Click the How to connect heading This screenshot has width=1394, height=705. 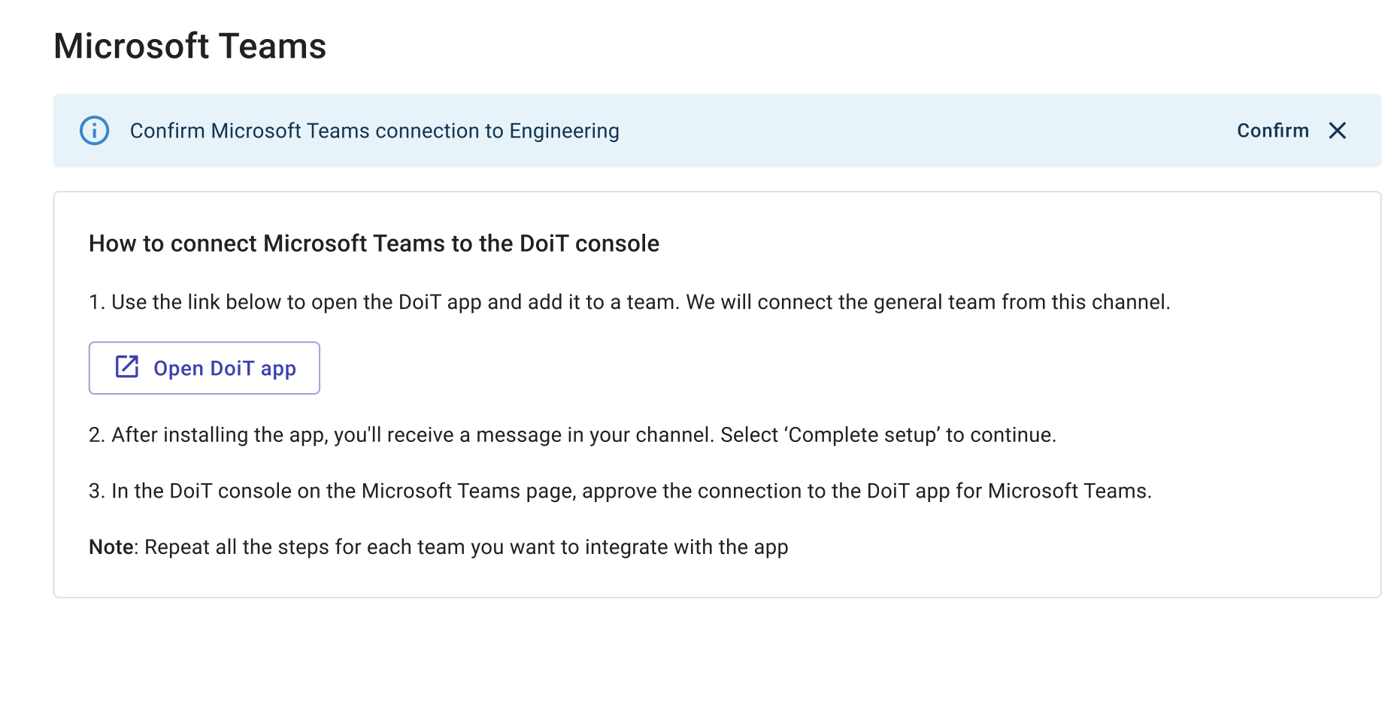[374, 243]
